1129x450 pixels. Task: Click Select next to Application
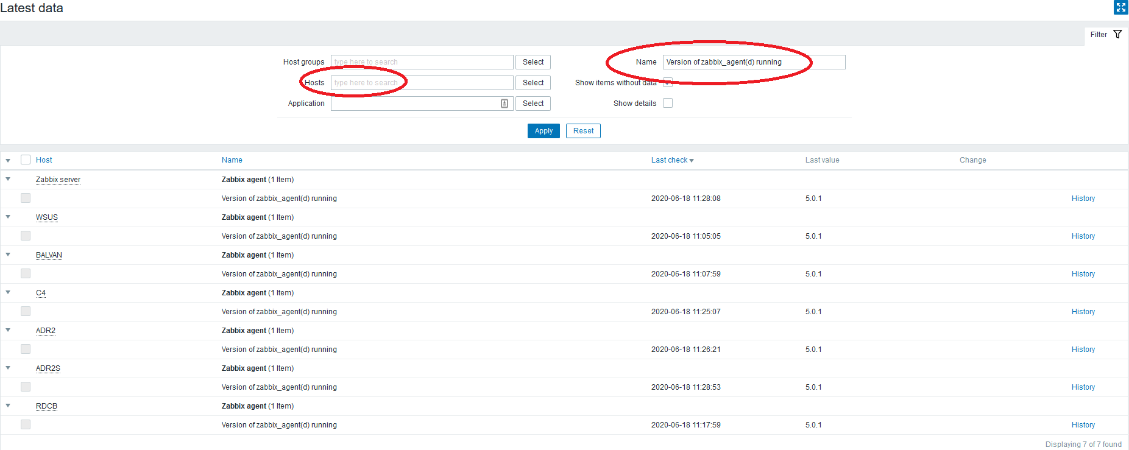(533, 104)
